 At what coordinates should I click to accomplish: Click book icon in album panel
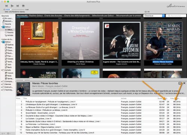180,83
